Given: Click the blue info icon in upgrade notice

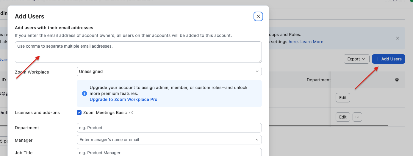Looking at the screenshot, I should (x=85, y=93).
